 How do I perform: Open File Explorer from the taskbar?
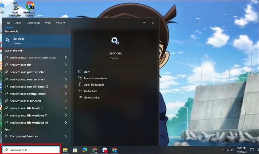[x=65, y=150]
